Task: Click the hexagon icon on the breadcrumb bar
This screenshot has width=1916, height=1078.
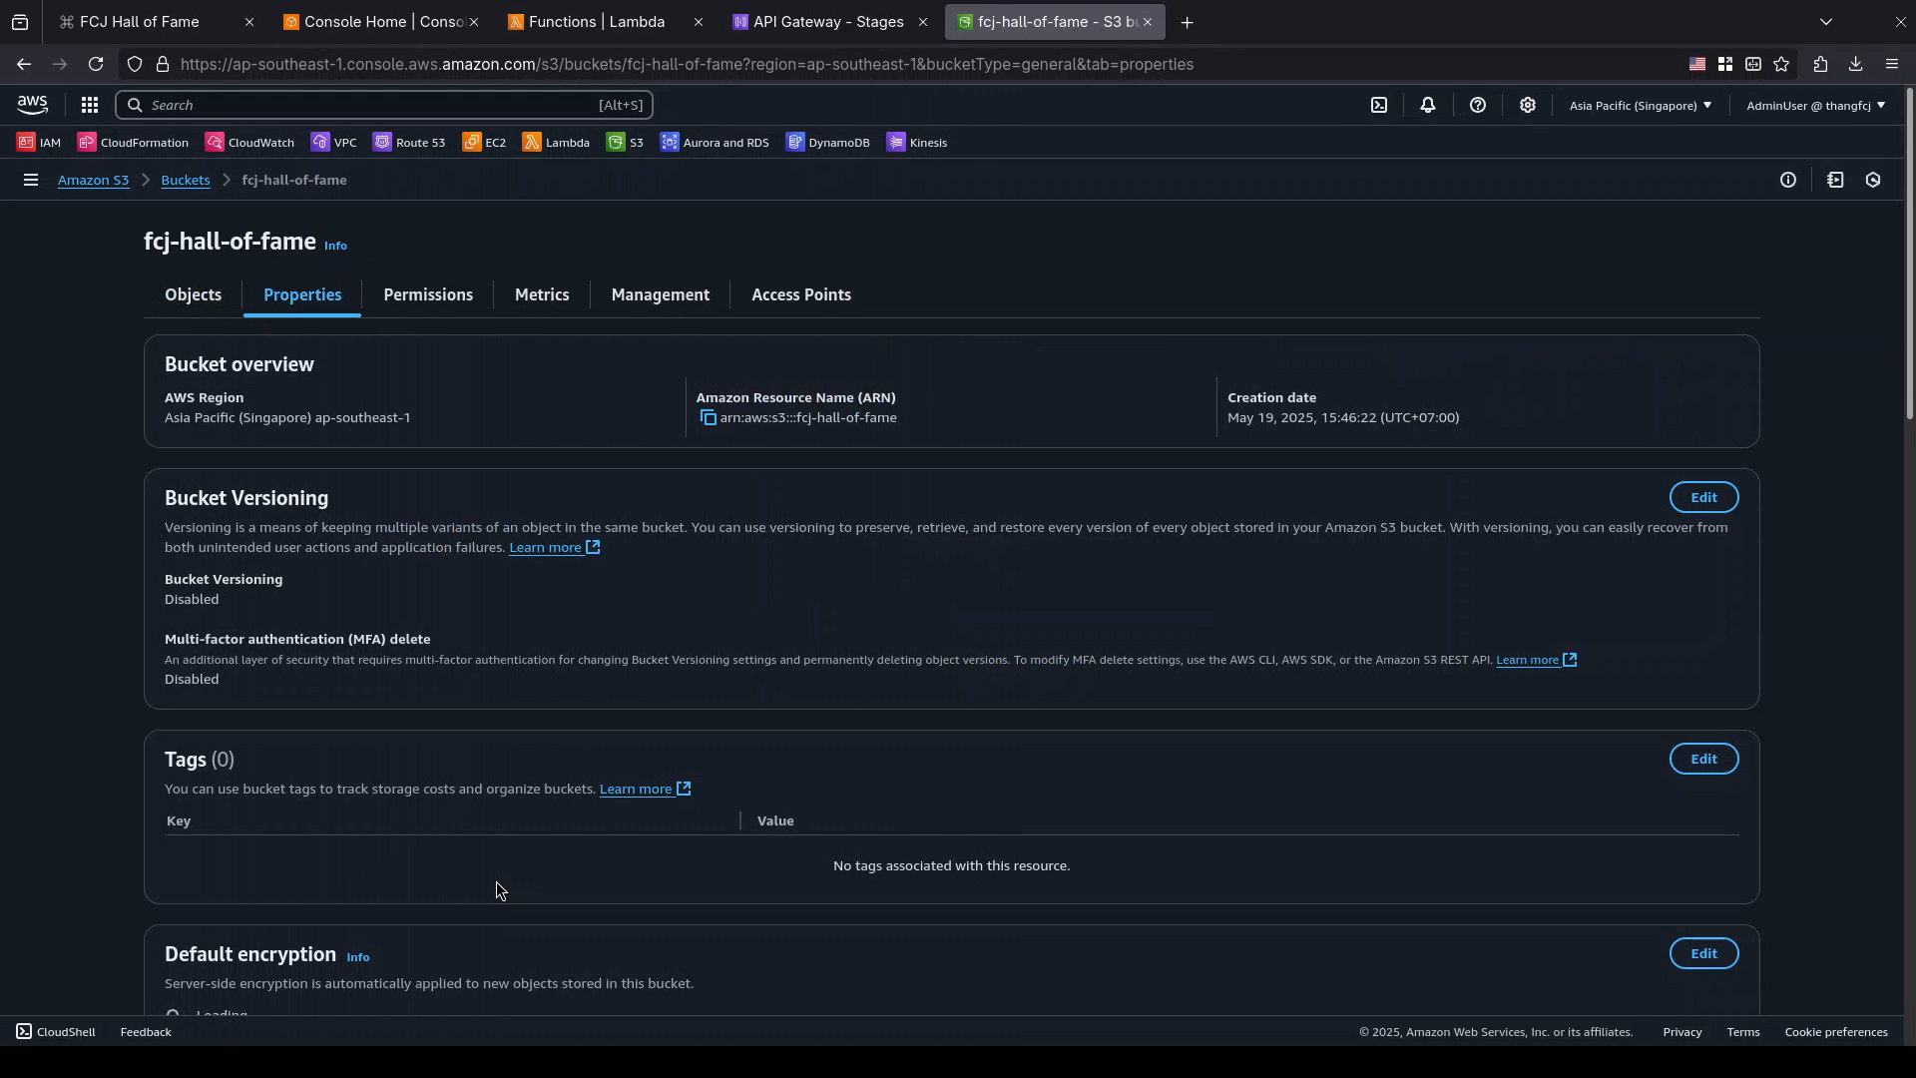Action: click(x=1873, y=181)
